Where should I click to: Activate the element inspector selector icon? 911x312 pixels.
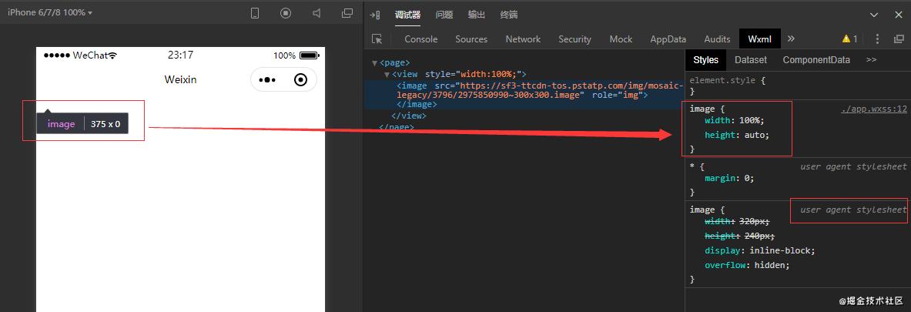coord(377,39)
